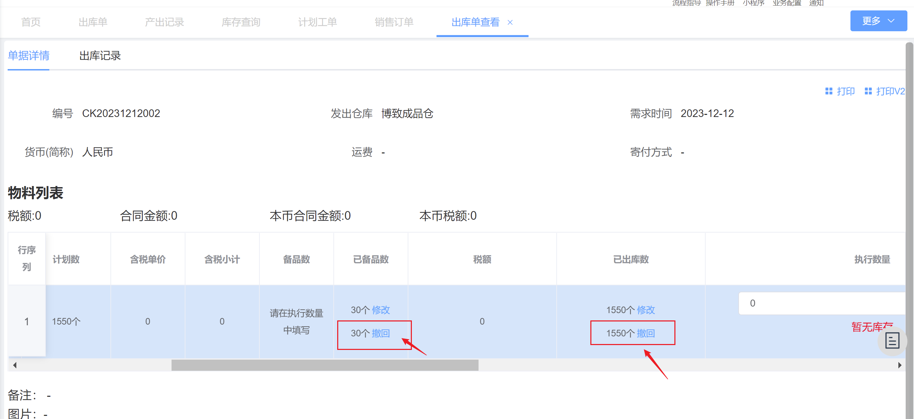
Task: Open the floating document list icon
Action: (892, 341)
